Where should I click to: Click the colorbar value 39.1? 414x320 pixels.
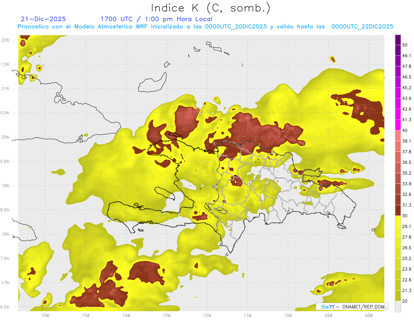(406, 141)
